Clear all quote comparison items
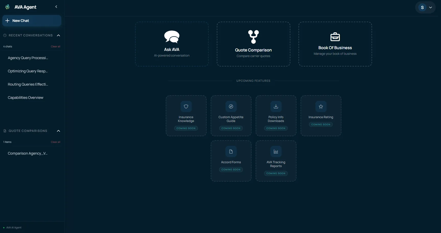Viewport: 441px width, 233px height. click(55, 142)
